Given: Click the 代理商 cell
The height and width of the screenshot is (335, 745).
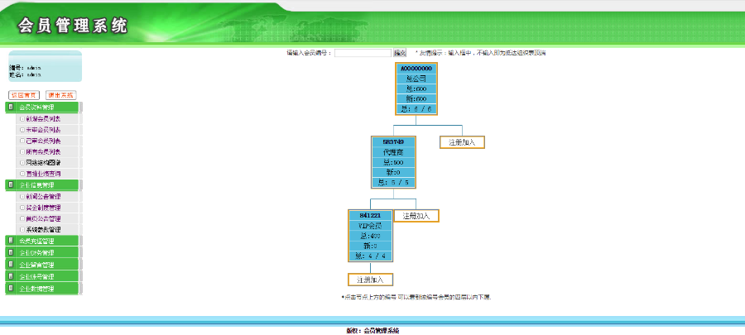Looking at the screenshot, I should (393, 152).
